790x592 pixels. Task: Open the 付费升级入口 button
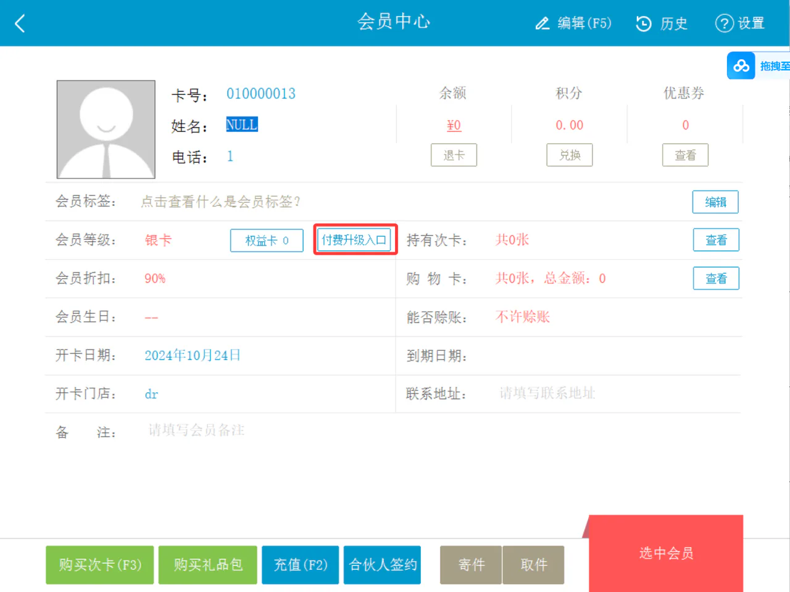pos(354,240)
